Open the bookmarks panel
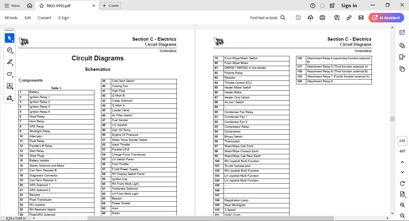 point(402,57)
